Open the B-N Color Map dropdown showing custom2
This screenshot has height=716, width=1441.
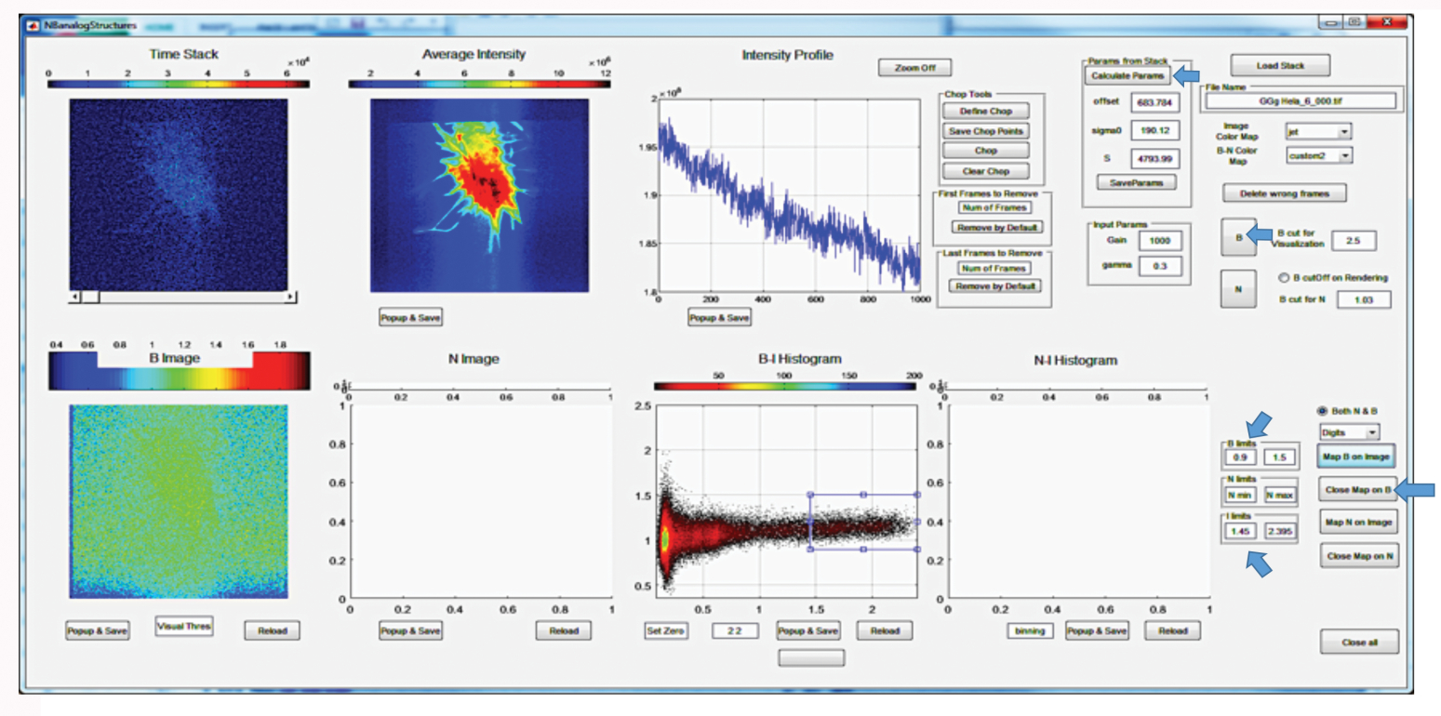pos(1317,155)
